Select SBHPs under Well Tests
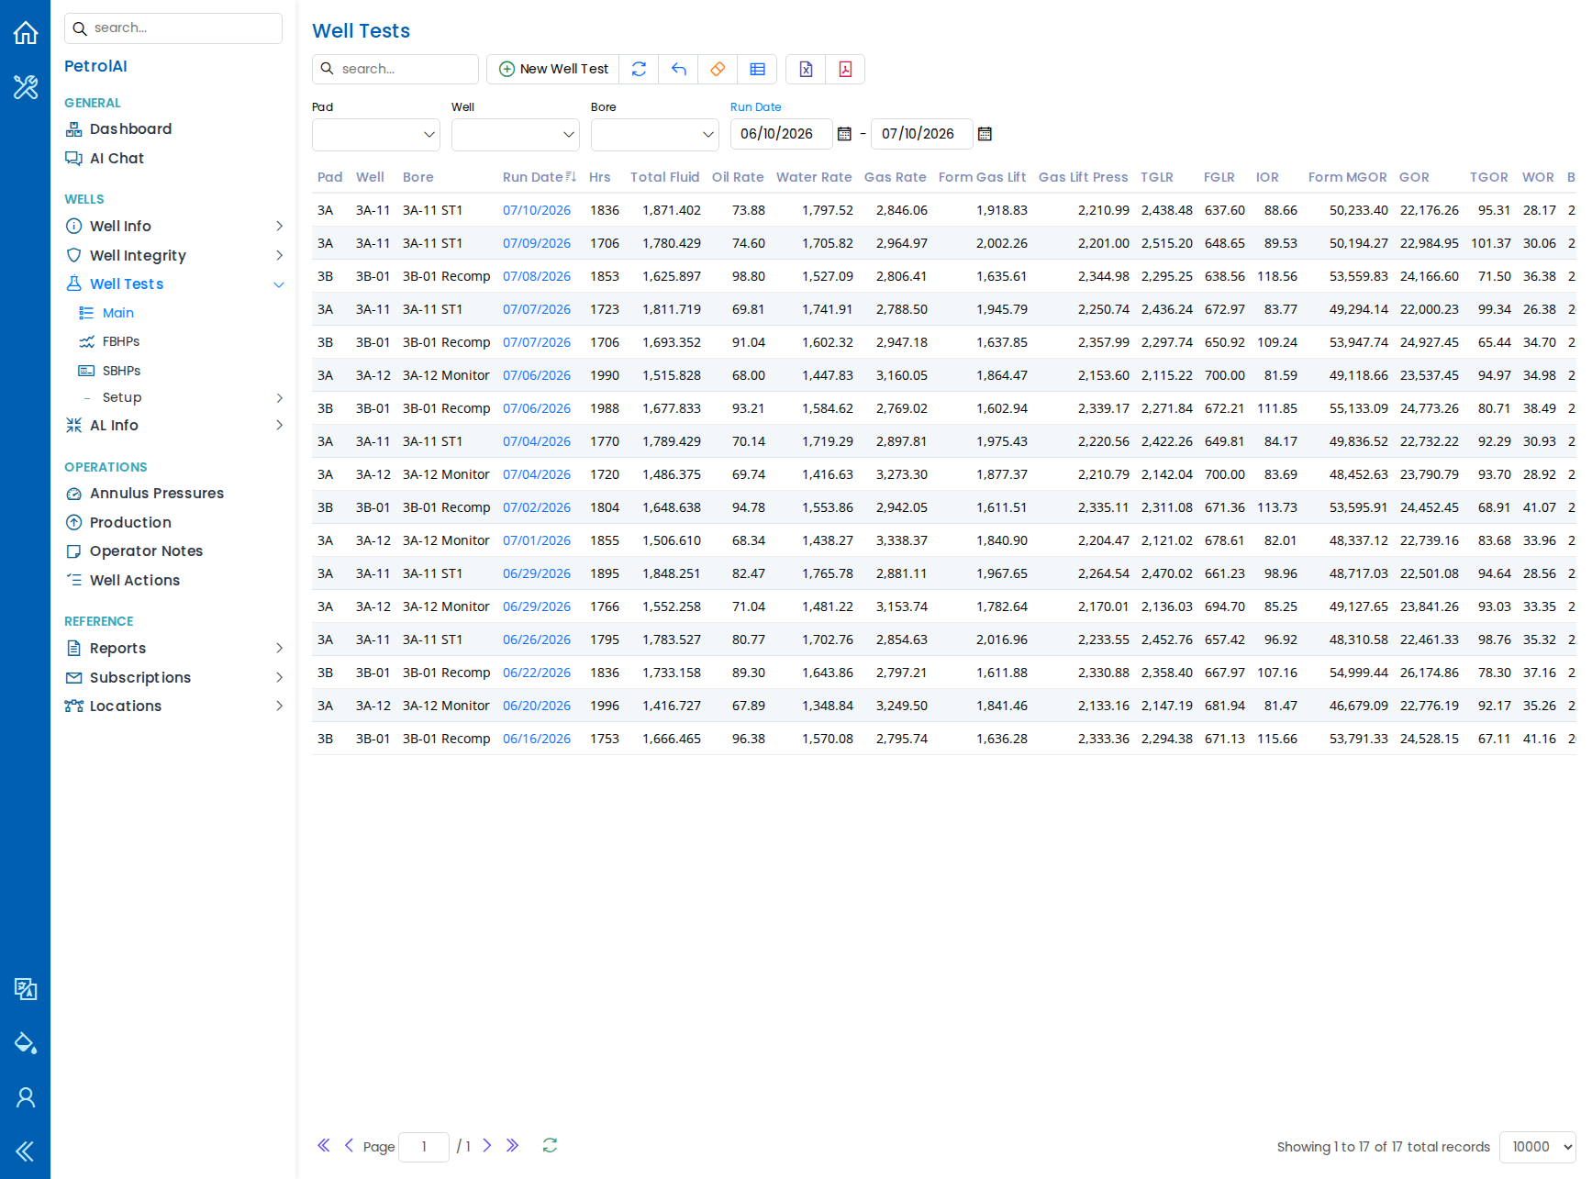 coord(121,371)
